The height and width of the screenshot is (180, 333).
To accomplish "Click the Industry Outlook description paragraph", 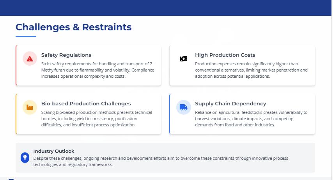I will click(161, 161).
